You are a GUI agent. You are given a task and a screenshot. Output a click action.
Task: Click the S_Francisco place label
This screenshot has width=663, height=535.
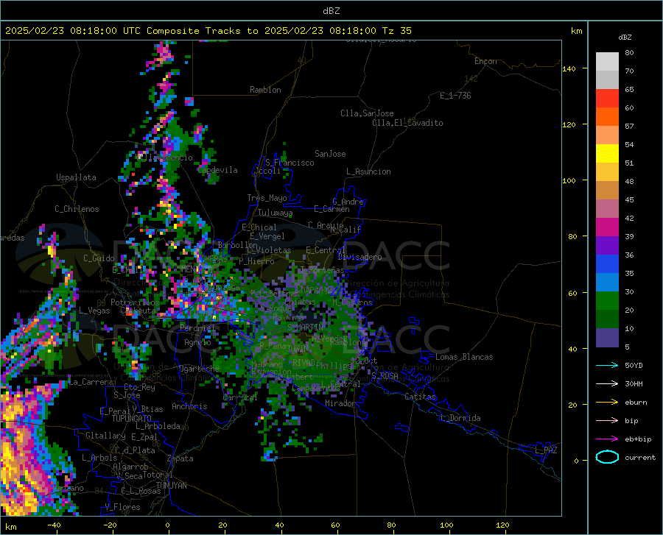click(290, 163)
